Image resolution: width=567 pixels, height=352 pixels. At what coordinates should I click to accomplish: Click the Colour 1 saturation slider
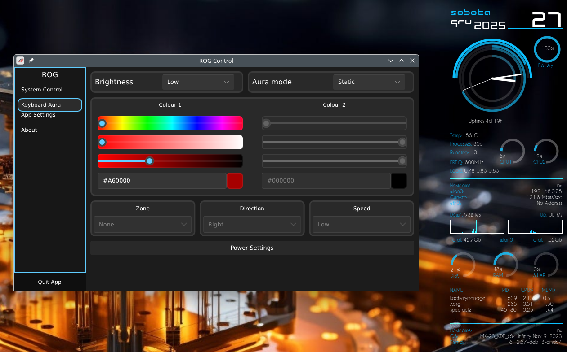pyautogui.click(x=170, y=142)
